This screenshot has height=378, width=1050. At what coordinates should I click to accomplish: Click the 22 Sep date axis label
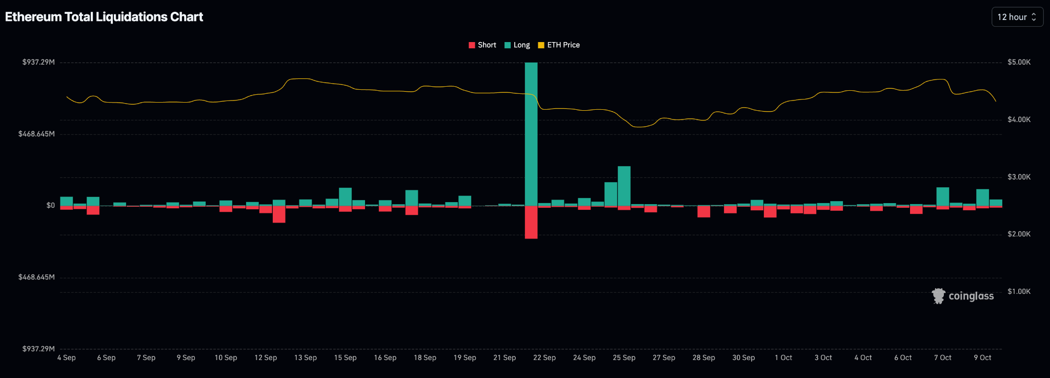point(544,357)
